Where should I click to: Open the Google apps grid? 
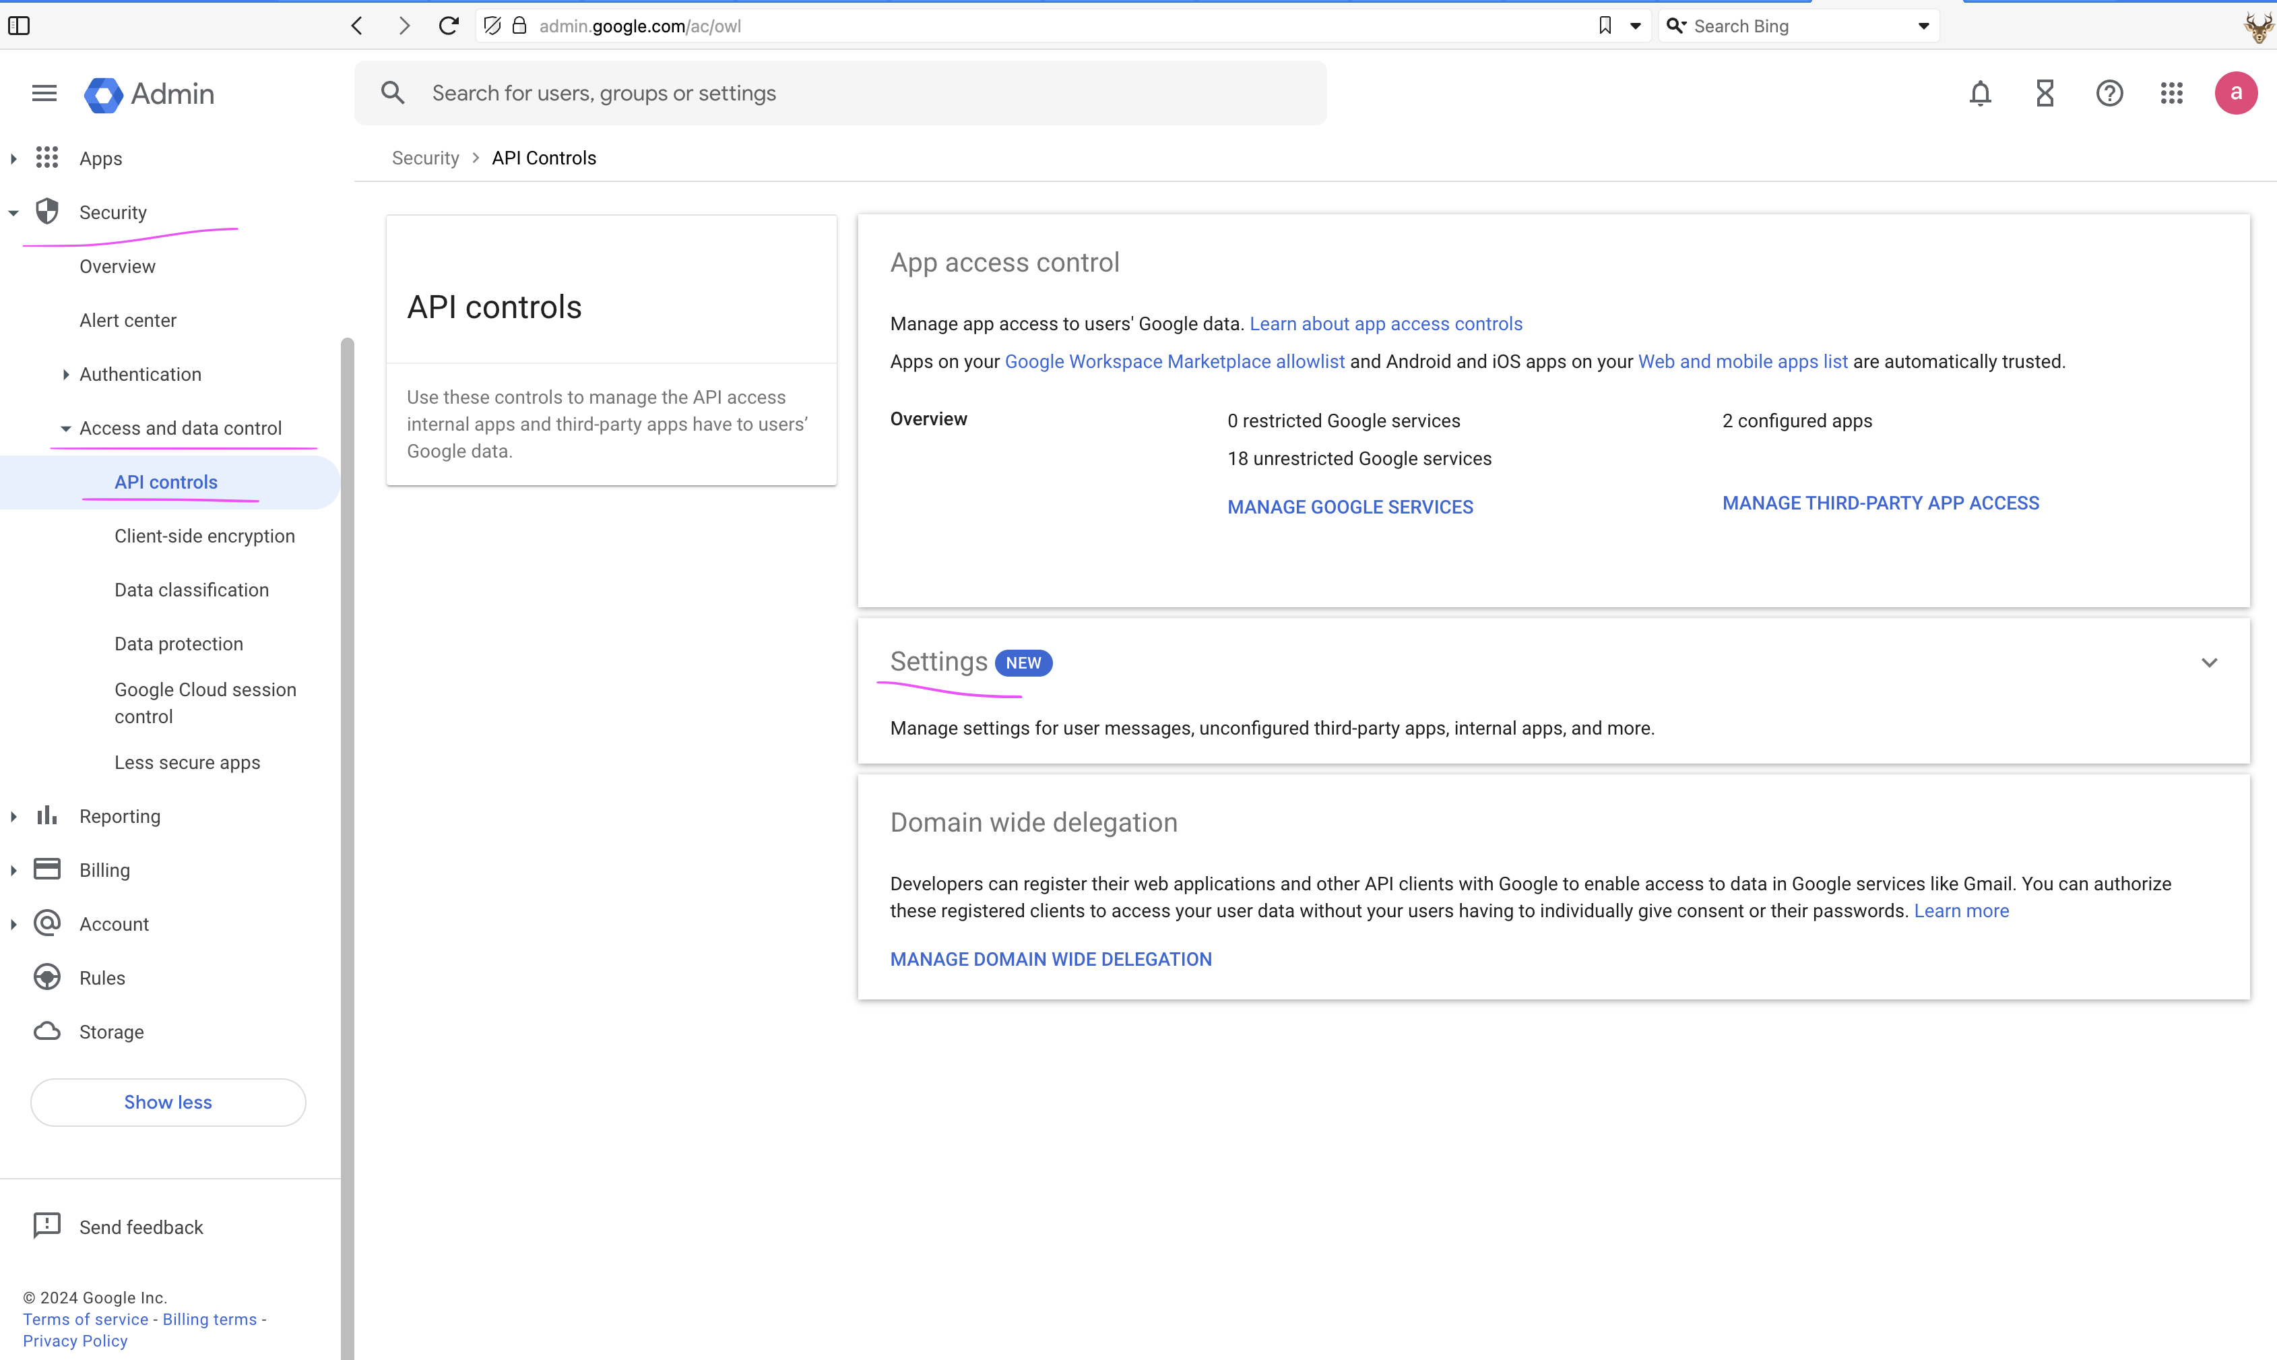pyautogui.click(x=2172, y=92)
